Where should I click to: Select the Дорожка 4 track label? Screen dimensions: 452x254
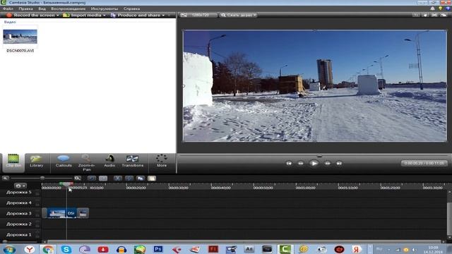(x=19, y=202)
